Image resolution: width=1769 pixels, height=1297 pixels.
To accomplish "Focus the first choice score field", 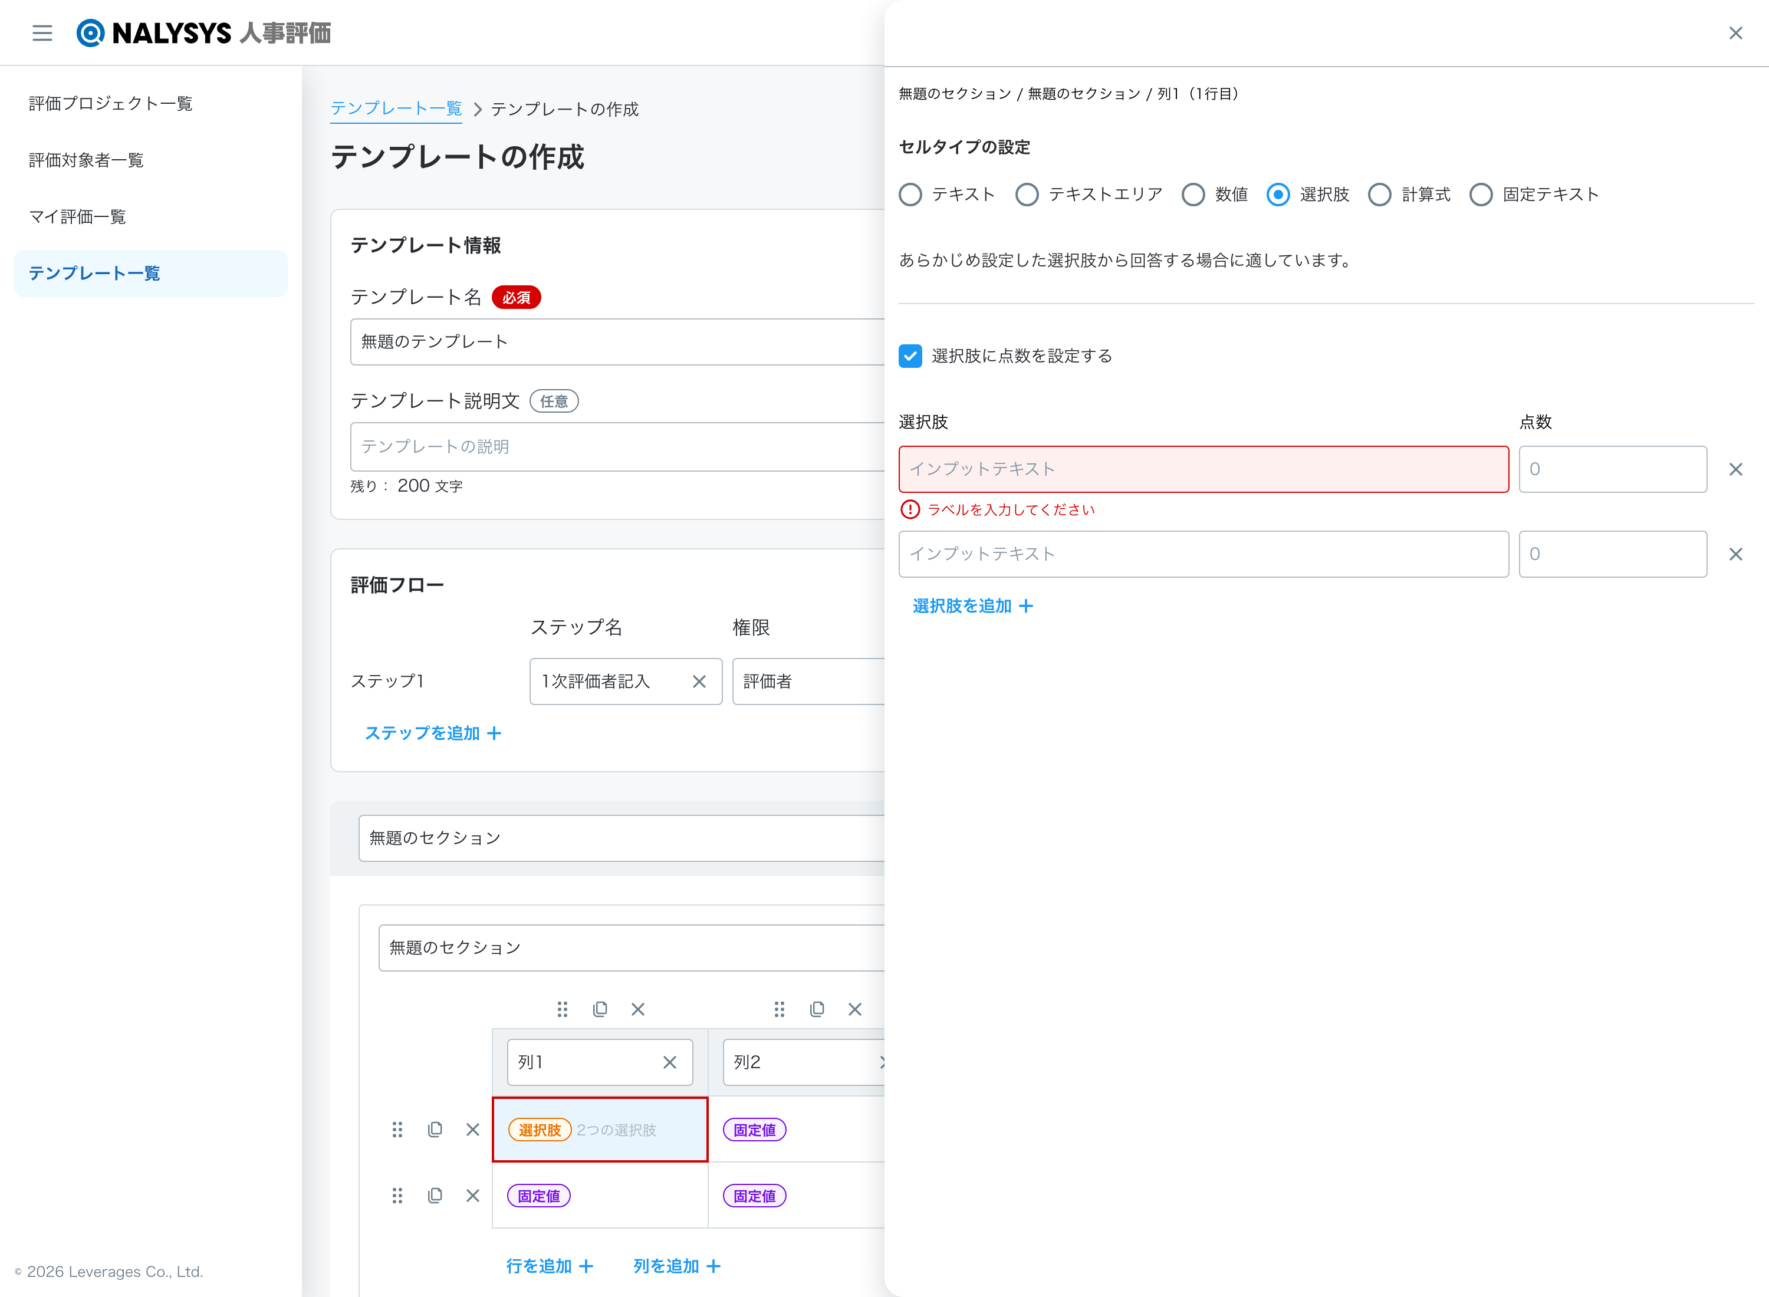I will point(1613,469).
